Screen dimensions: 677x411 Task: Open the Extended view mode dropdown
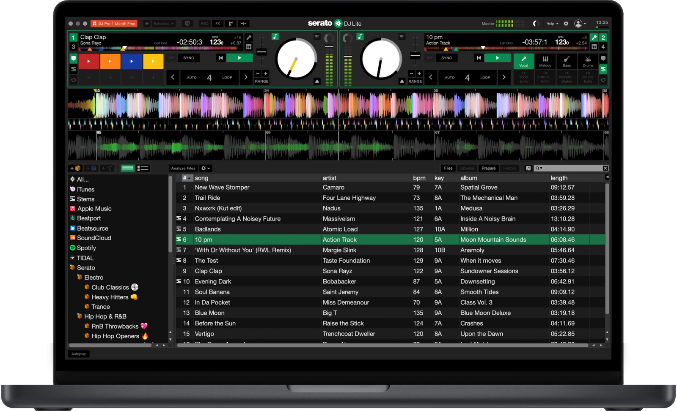(x=164, y=24)
